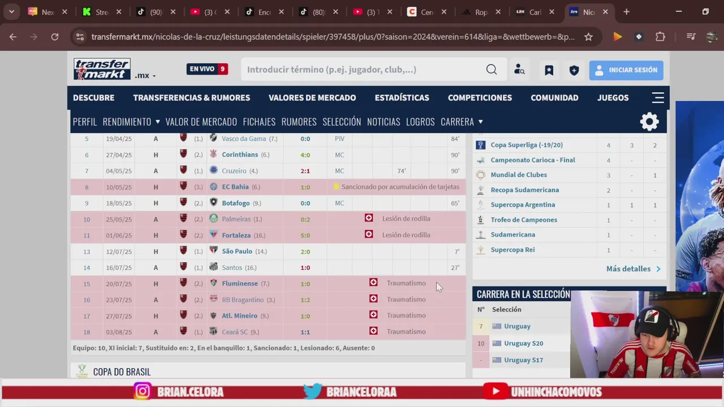Open the COMPETICIONES menu
This screenshot has height=407, width=724.
(480, 98)
